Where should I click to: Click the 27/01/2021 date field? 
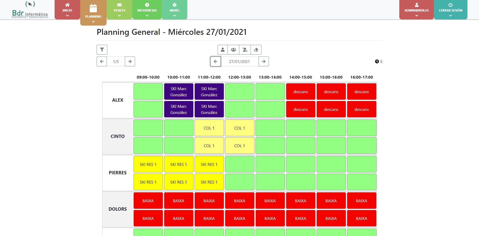pos(239,61)
